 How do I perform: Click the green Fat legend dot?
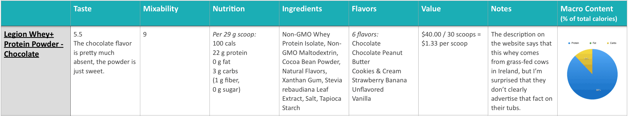[x=591, y=43]
